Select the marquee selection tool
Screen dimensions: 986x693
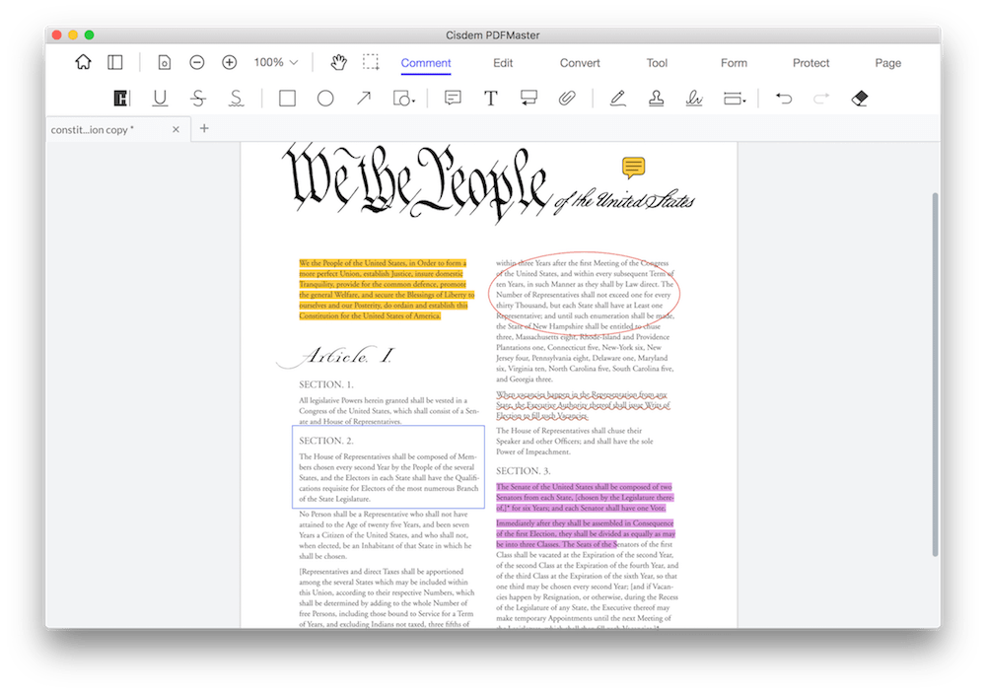point(371,62)
